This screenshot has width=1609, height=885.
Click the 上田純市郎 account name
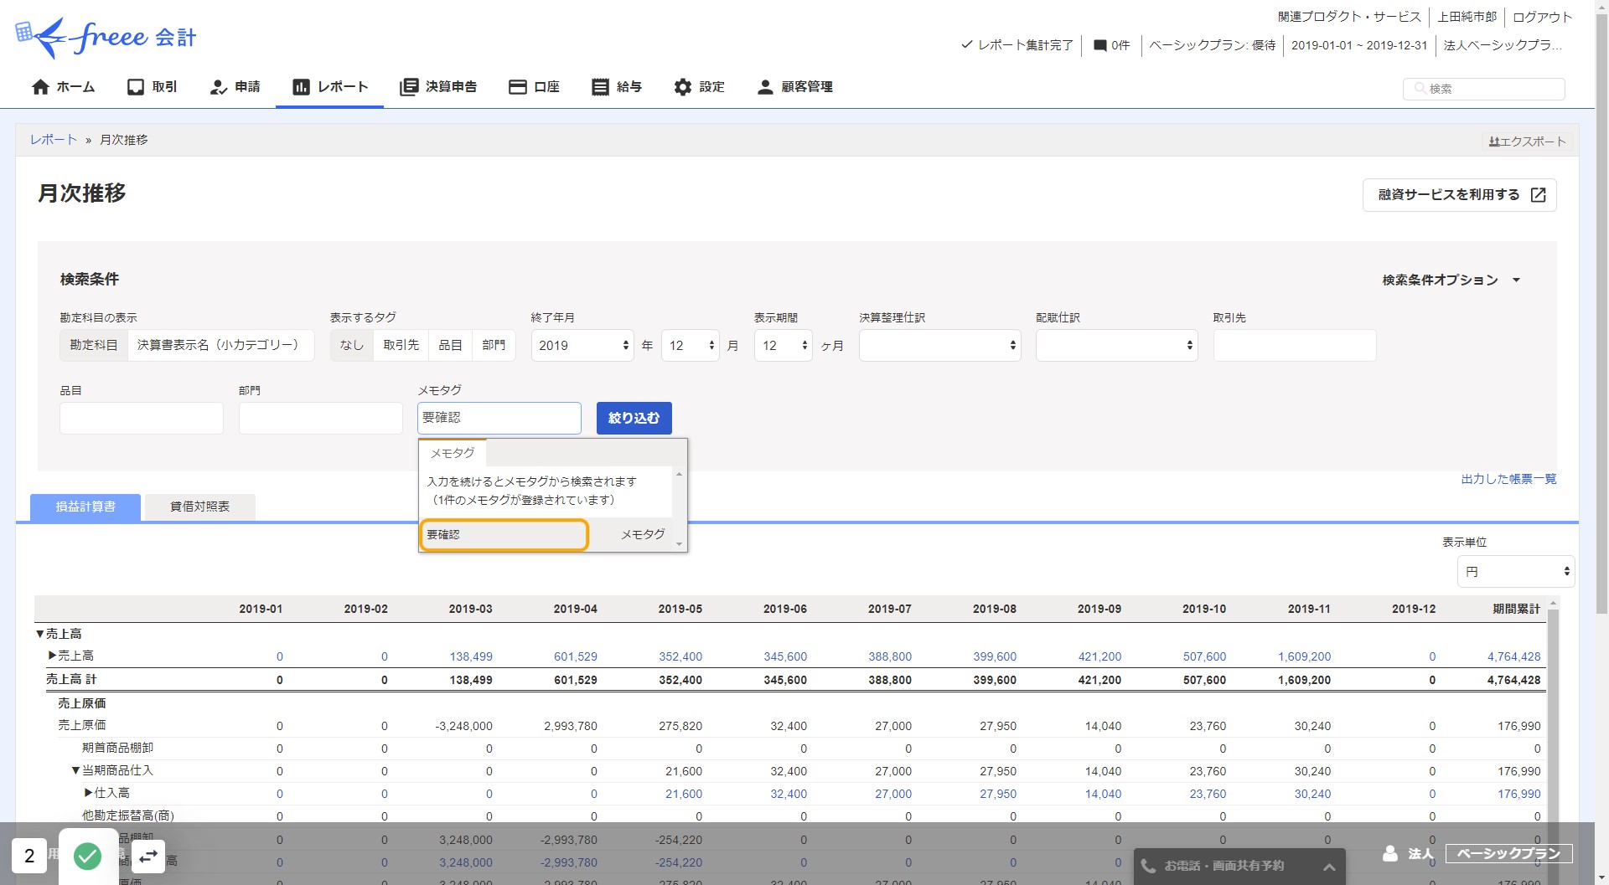click(x=1467, y=17)
